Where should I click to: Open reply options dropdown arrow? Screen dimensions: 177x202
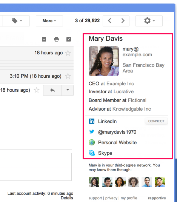68,90
